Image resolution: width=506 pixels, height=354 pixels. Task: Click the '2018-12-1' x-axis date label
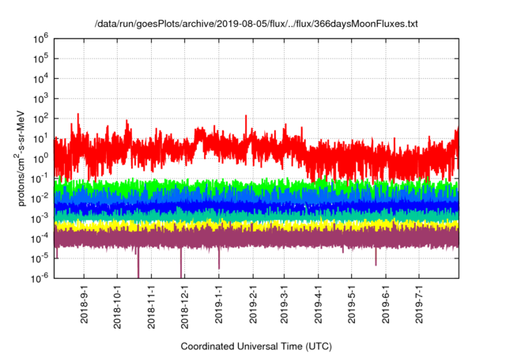coord(184,307)
